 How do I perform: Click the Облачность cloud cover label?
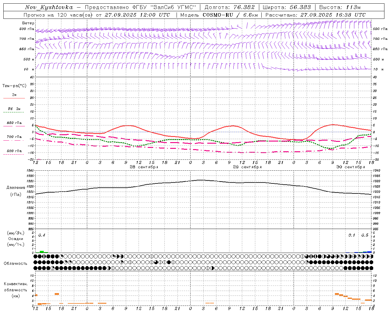15,264
